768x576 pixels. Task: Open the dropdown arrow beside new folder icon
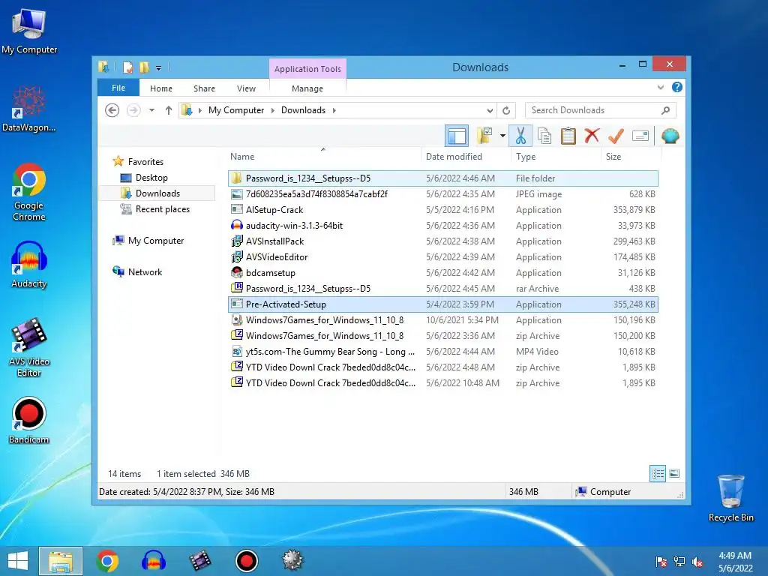(502, 136)
